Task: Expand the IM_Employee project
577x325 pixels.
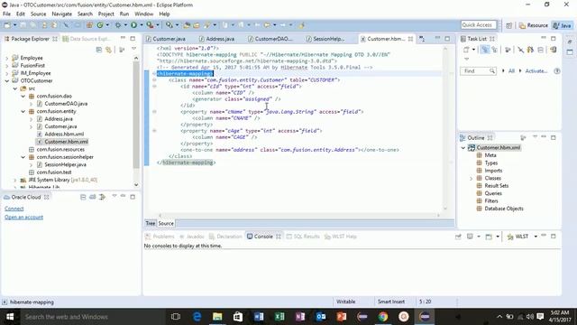Action: 7,73
